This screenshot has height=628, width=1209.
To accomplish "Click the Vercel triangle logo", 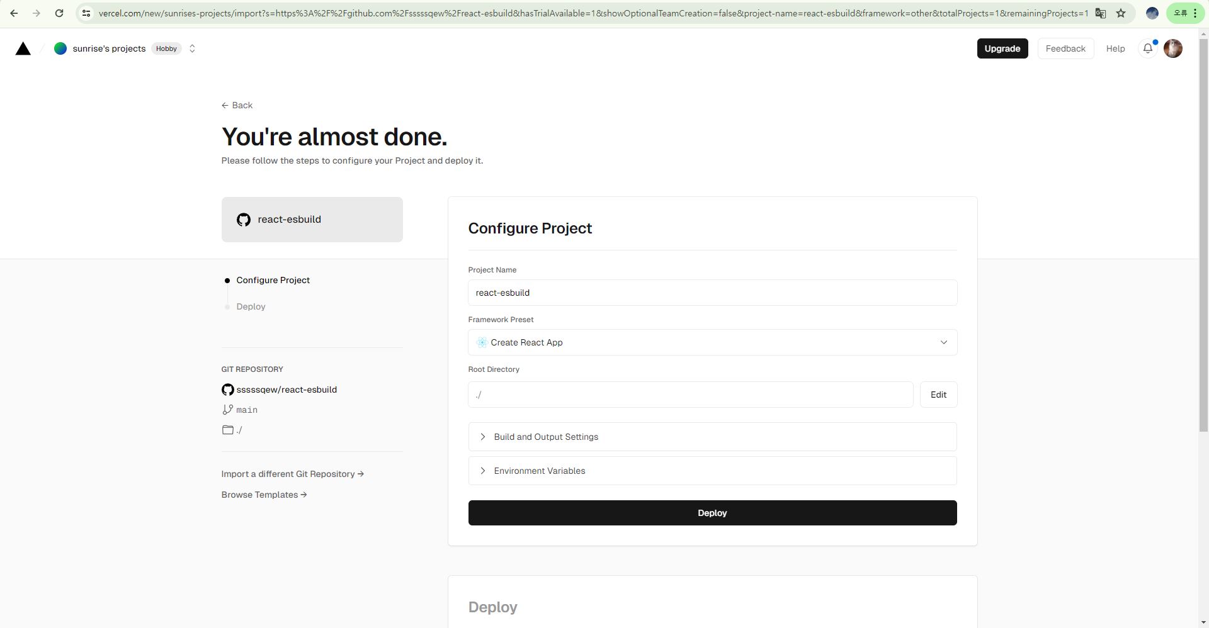I will [x=23, y=48].
